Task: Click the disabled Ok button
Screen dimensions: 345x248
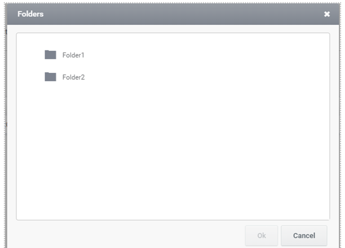Action: pos(261,236)
